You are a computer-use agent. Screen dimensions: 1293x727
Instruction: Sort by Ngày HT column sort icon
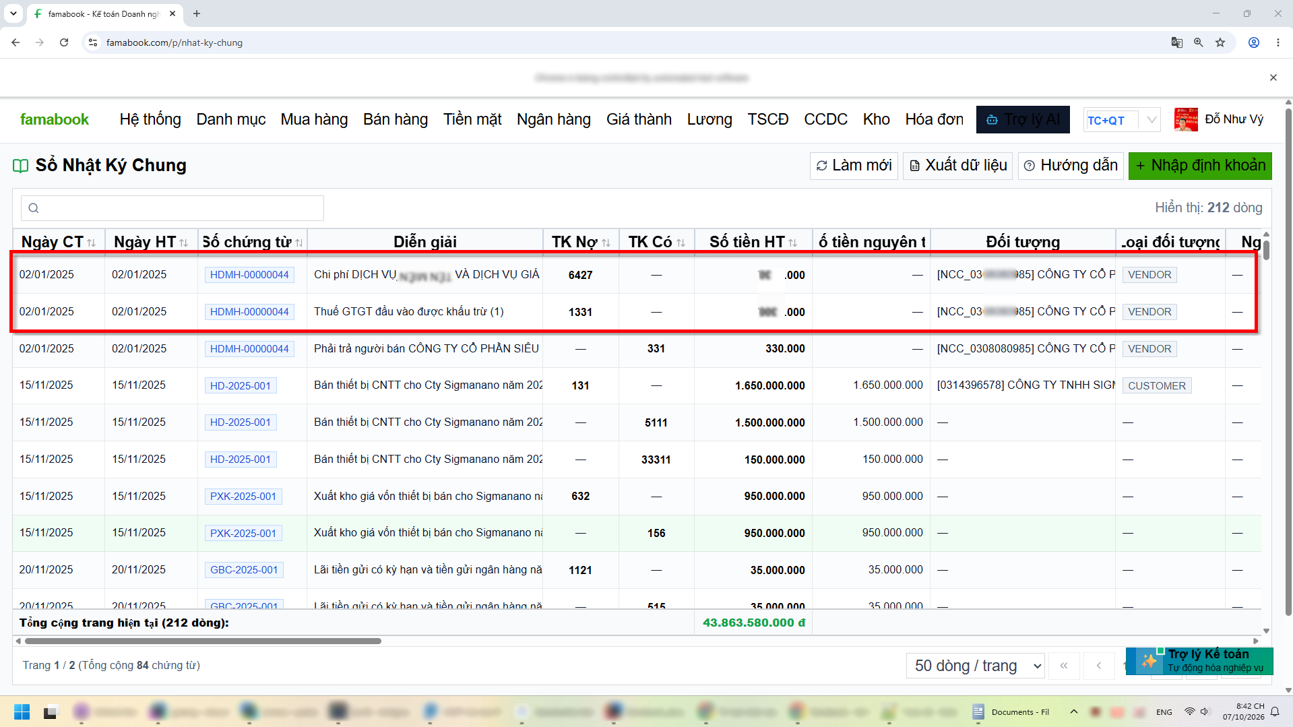(x=184, y=243)
